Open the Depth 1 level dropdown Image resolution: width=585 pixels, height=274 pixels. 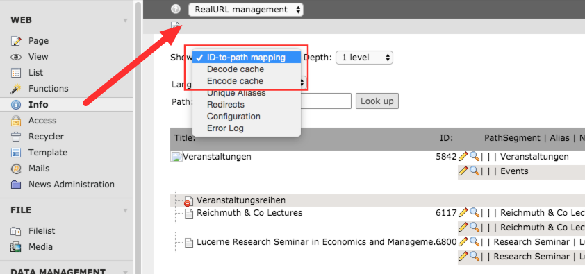[x=364, y=58]
